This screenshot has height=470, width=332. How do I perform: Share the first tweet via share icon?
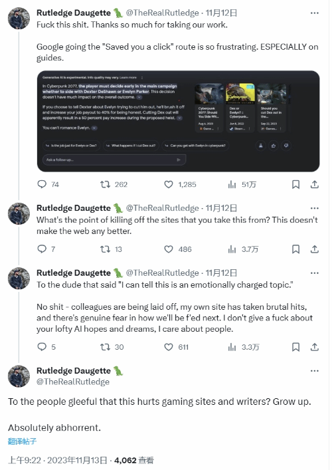tap(314, 184)
